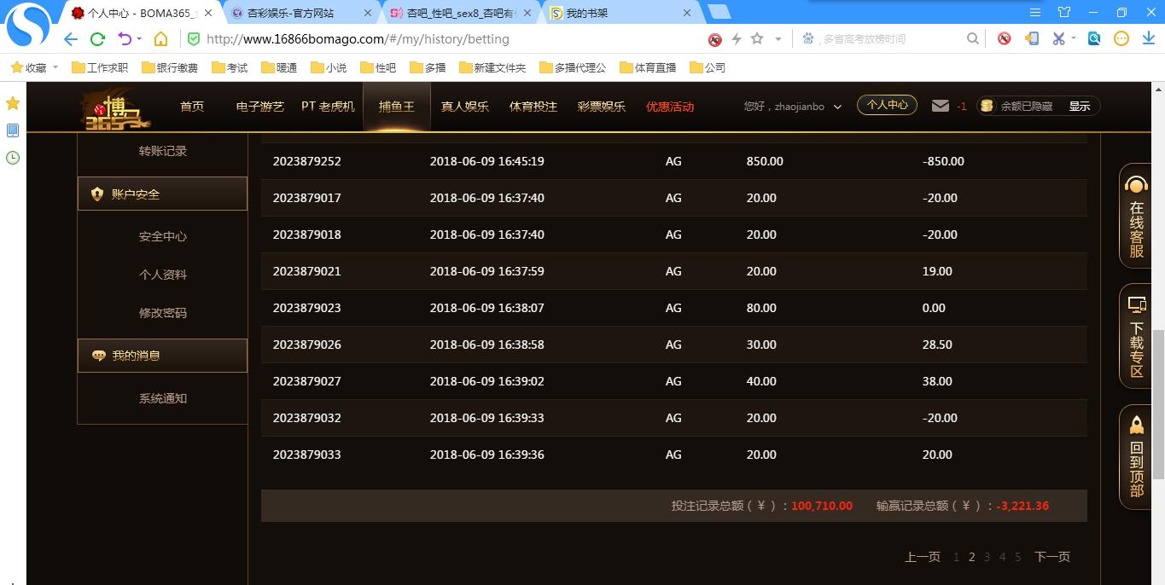Open 转账记录 in the left sidebar
The height and width of the screenshot is (585, 1165).
(163, 151)
